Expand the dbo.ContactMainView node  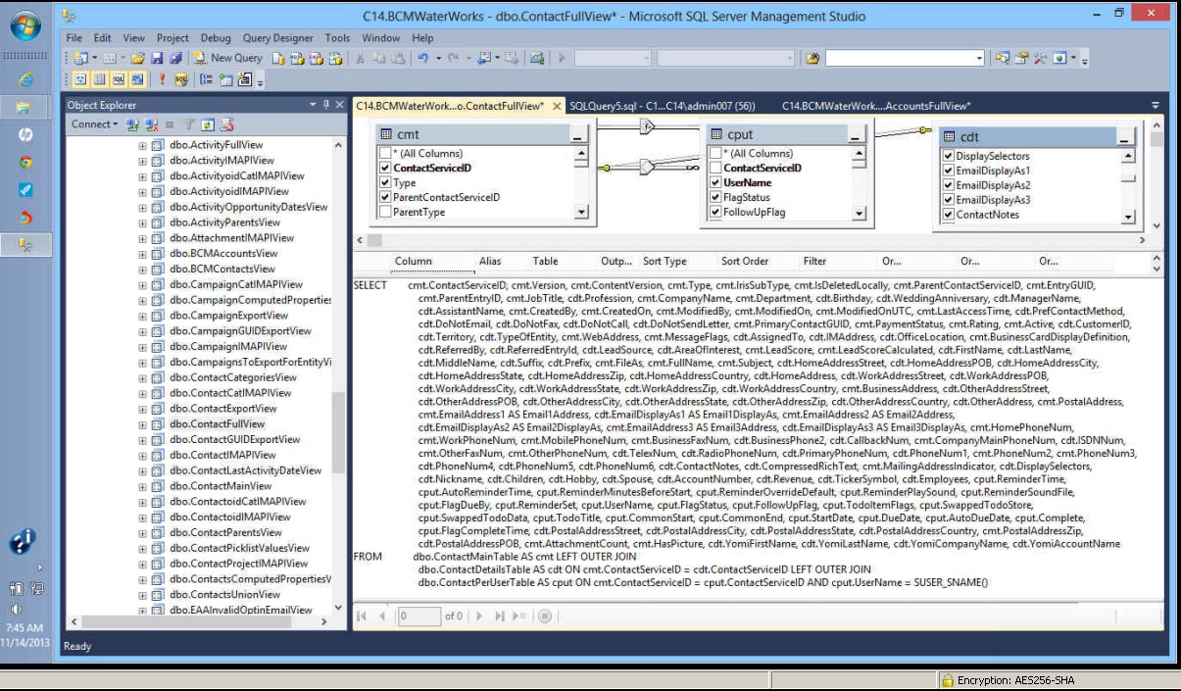[142, 486]
